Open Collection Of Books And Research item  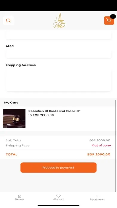click(x=54, y=111)
